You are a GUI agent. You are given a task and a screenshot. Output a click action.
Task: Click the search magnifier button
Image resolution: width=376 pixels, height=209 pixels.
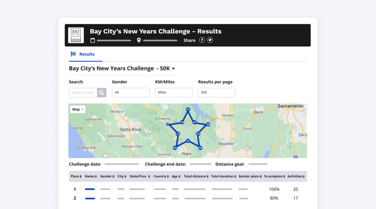[x=102, y=93]
